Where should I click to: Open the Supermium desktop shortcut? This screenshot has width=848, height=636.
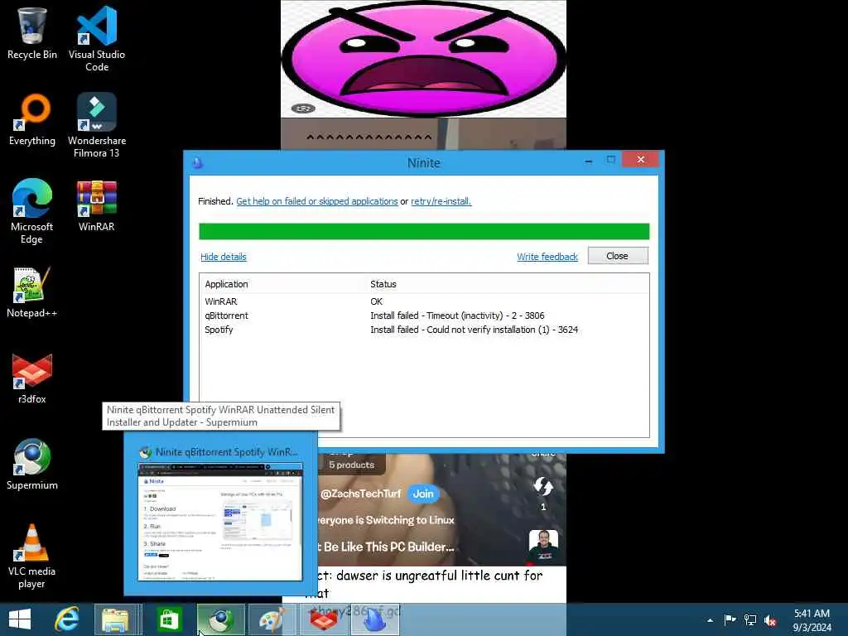pos(32,464)
